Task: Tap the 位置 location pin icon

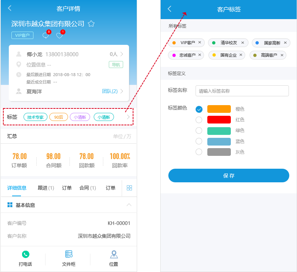Action: [114, 254]
